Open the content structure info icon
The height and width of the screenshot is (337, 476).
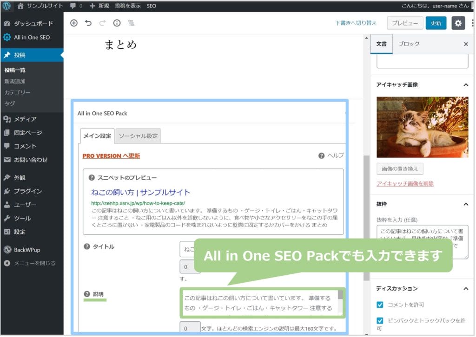pyautogui.click(x=117, y=23)
